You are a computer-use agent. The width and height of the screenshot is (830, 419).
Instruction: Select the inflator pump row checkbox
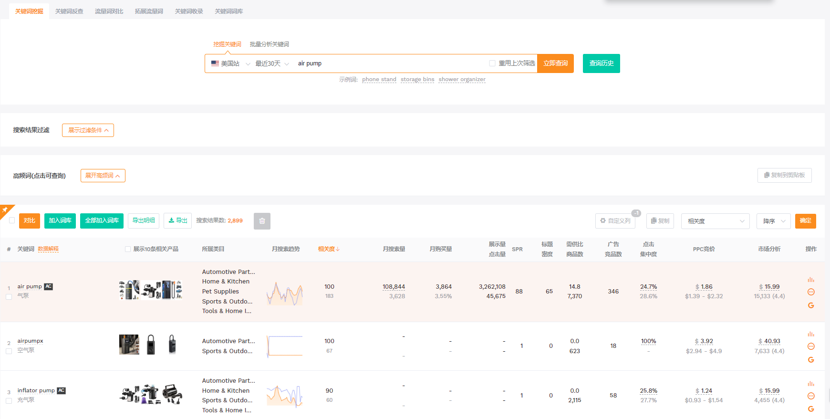pyautogui.click(x=9, y=401)
